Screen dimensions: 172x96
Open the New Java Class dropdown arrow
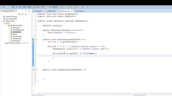point(40,7)
